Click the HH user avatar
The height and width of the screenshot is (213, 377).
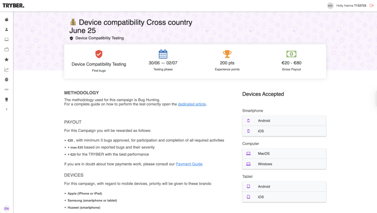(330, 6)
